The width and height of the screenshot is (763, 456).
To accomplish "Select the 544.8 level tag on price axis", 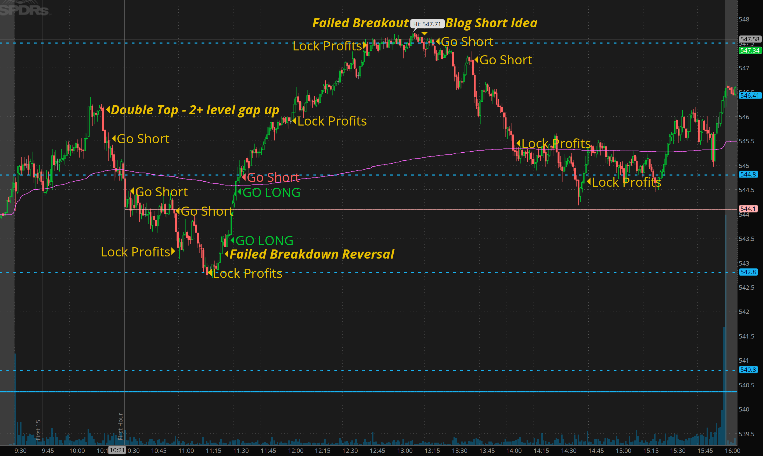I will coord(748,175).
